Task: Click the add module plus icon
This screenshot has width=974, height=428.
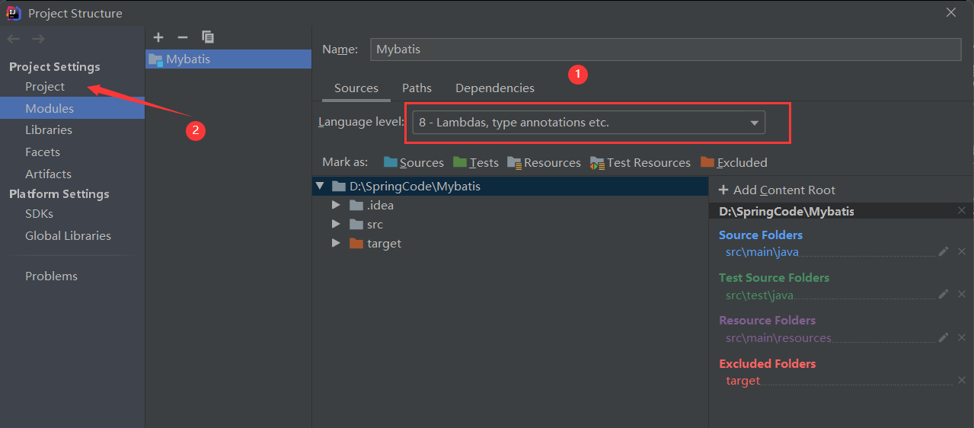Action: 158,37
